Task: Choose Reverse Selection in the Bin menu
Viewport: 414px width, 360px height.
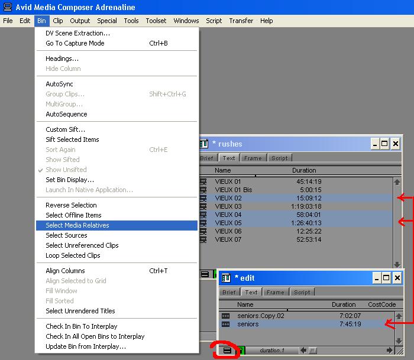Action: pyautogui.click(x=117, y=205)
